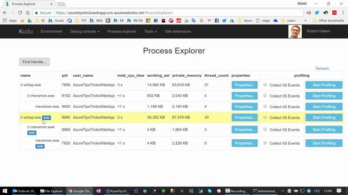Open the OneDrive cloud bookmark icon

276,21
